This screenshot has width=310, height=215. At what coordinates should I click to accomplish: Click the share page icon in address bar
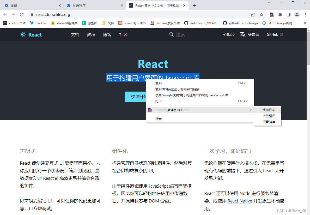click(253, 15)
